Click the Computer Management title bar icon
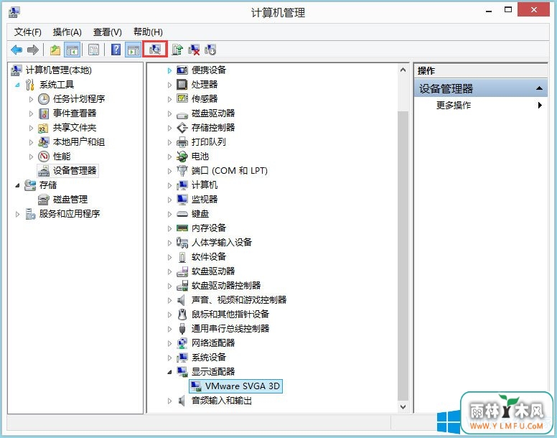The height and width of the screenshot is (438, 557). tap(14, 12)
